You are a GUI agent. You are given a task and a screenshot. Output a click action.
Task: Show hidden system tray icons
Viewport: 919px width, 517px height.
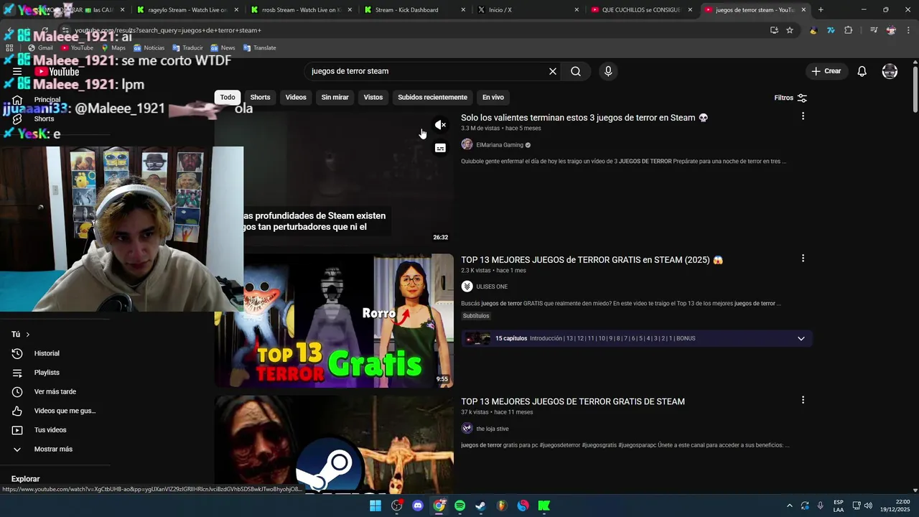(x=790, y=506)
